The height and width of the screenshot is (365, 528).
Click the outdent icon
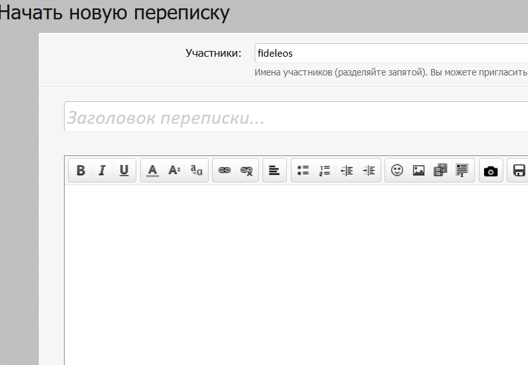[347, 170]
